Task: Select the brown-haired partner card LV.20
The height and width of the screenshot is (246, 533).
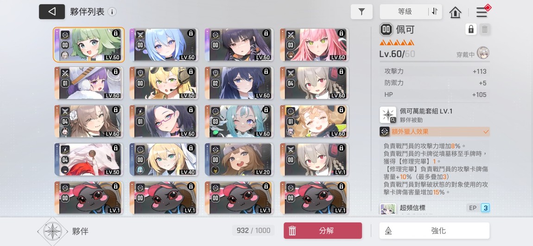Action: [239, 159]
